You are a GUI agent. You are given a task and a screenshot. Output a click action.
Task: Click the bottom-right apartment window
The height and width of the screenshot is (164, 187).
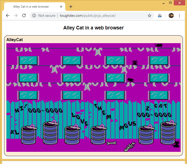[x=159, y=95]
